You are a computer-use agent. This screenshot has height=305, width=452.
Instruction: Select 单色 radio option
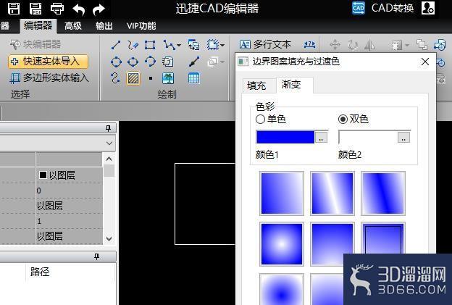point(271,119)
